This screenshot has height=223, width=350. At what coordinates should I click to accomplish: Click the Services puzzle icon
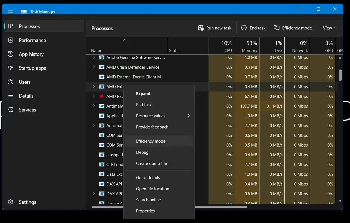11,110
